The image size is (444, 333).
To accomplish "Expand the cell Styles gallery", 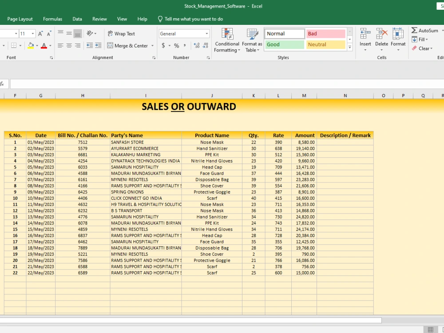I will tap(350, 48).
